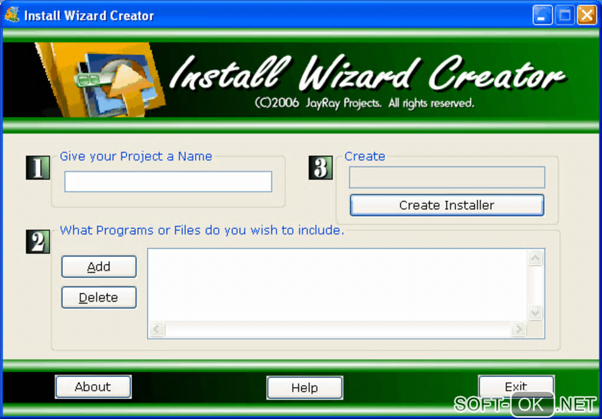
Task: Click the list's scroll down arrow
Action: pos(535,313)
